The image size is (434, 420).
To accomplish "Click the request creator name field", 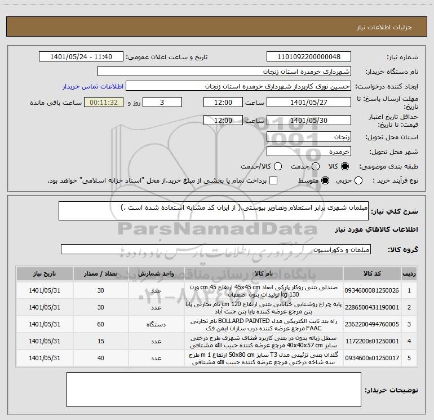I will click(x=238, y=86).
